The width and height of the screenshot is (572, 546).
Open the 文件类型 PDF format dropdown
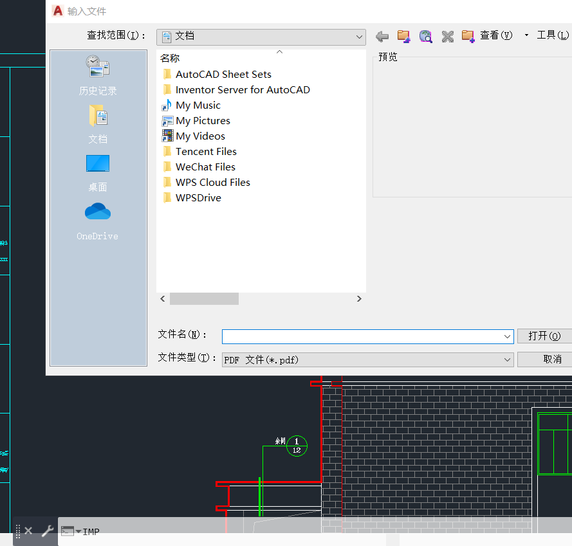tap(508, 359)
